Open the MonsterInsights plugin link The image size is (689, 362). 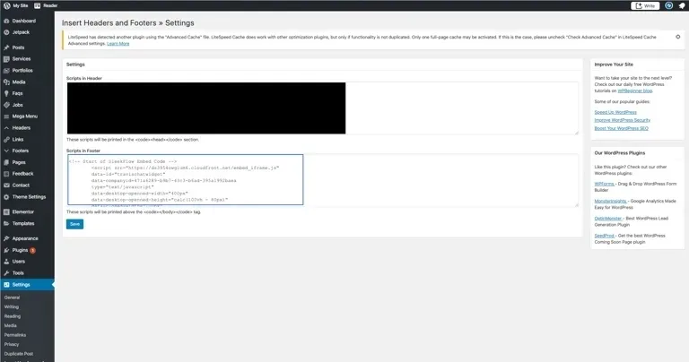[x=610, y=201]
